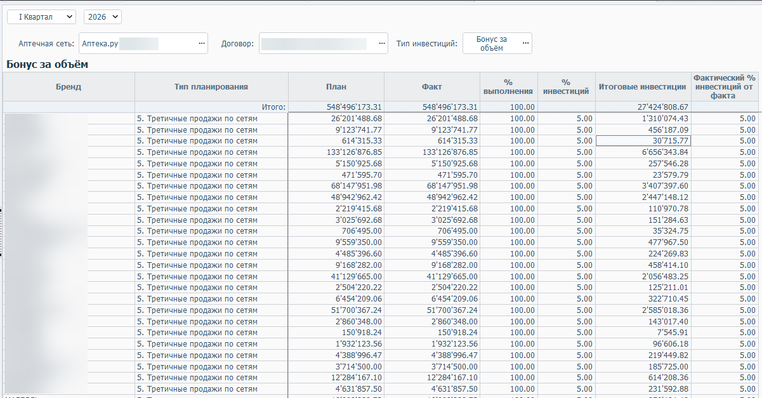This screenshot has height=398, width=762.
Task: Select the investment cell 2'447'148.12
Action: point(643,197)
